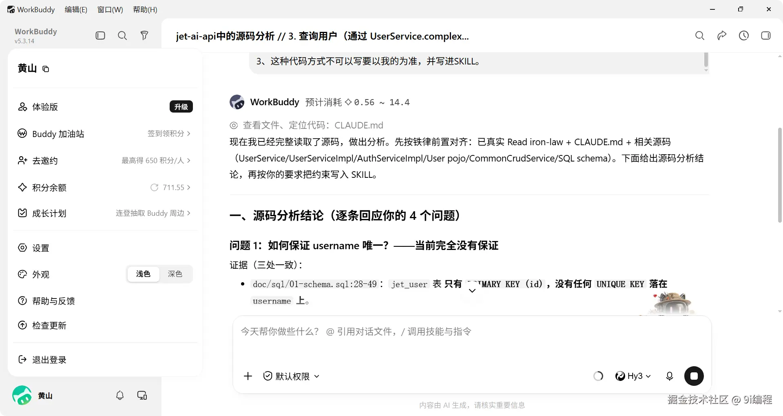Viewport: 783px width, 416px height.
Task: Click the user message box scrollbar
Action: tap(706, 60)
